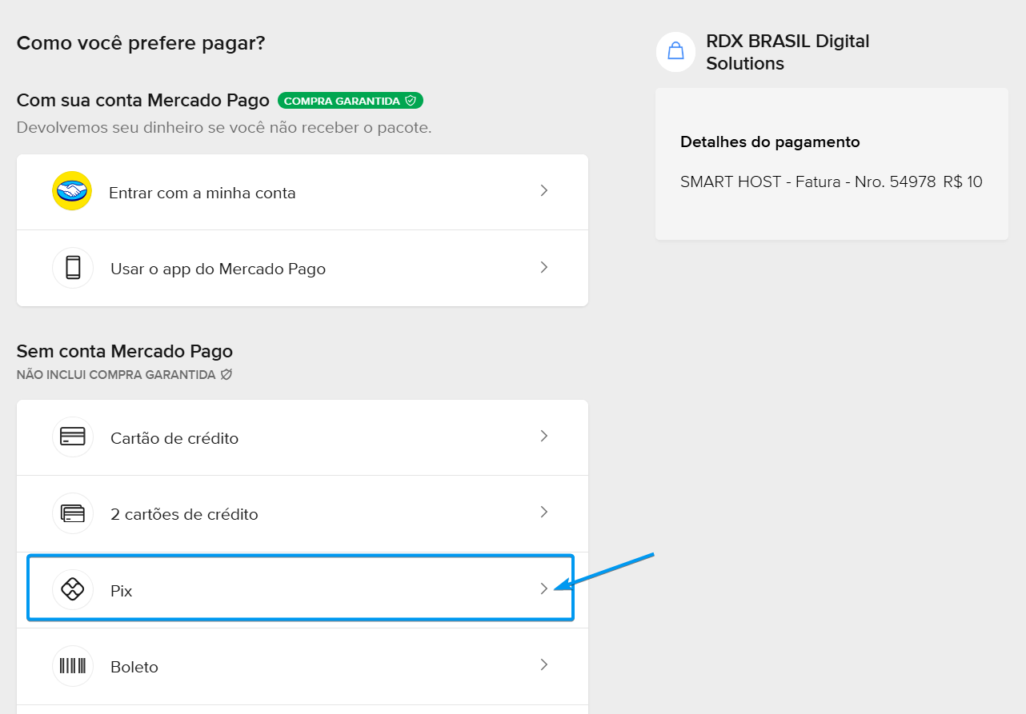Pay with Cartão de crédito
This screenshot has height=714, width=1026.
tap(303, 437)
